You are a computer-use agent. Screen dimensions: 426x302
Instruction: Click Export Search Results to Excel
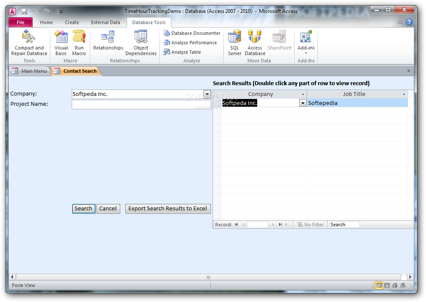[168, 209]
